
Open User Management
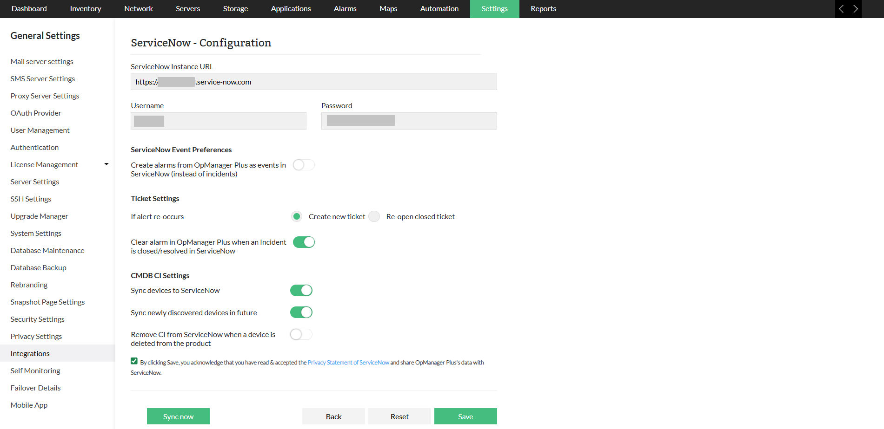40,130
